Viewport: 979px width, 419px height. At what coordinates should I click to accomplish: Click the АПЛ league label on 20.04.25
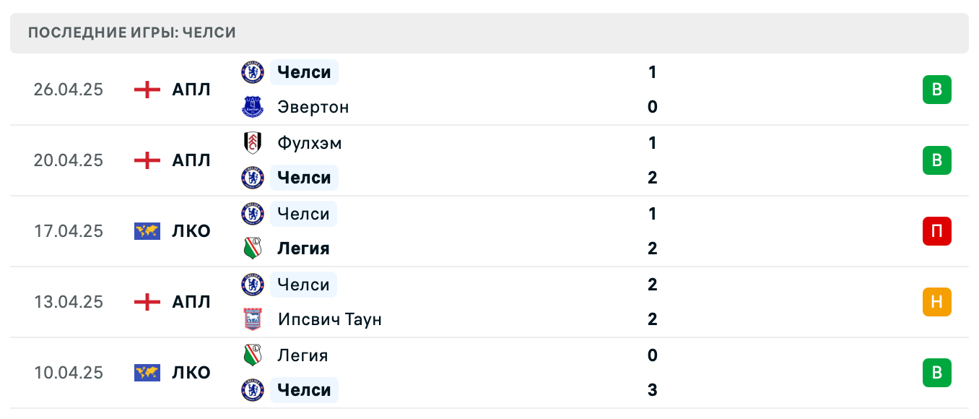pos(191,160)
